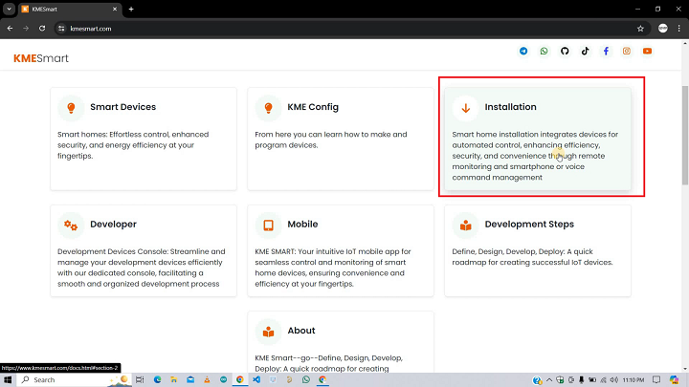The image size is (689, 387).
Task: Open the Instagram icon link
Action: 627,51
